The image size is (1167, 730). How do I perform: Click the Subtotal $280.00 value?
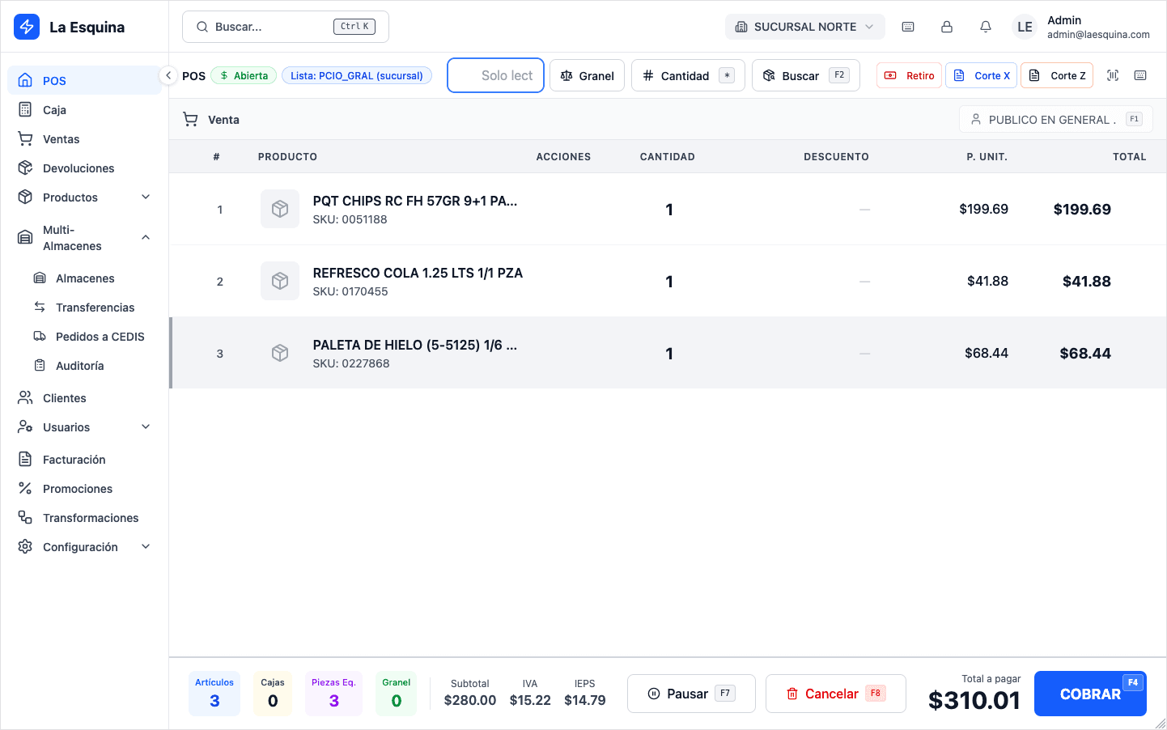tap(470, 700)
